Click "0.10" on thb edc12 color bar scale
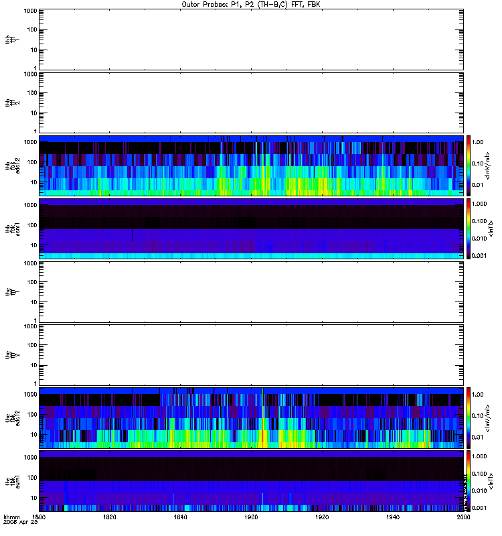Image resolution: width=502 pixels, height=536 pixels. pos(477,163)
